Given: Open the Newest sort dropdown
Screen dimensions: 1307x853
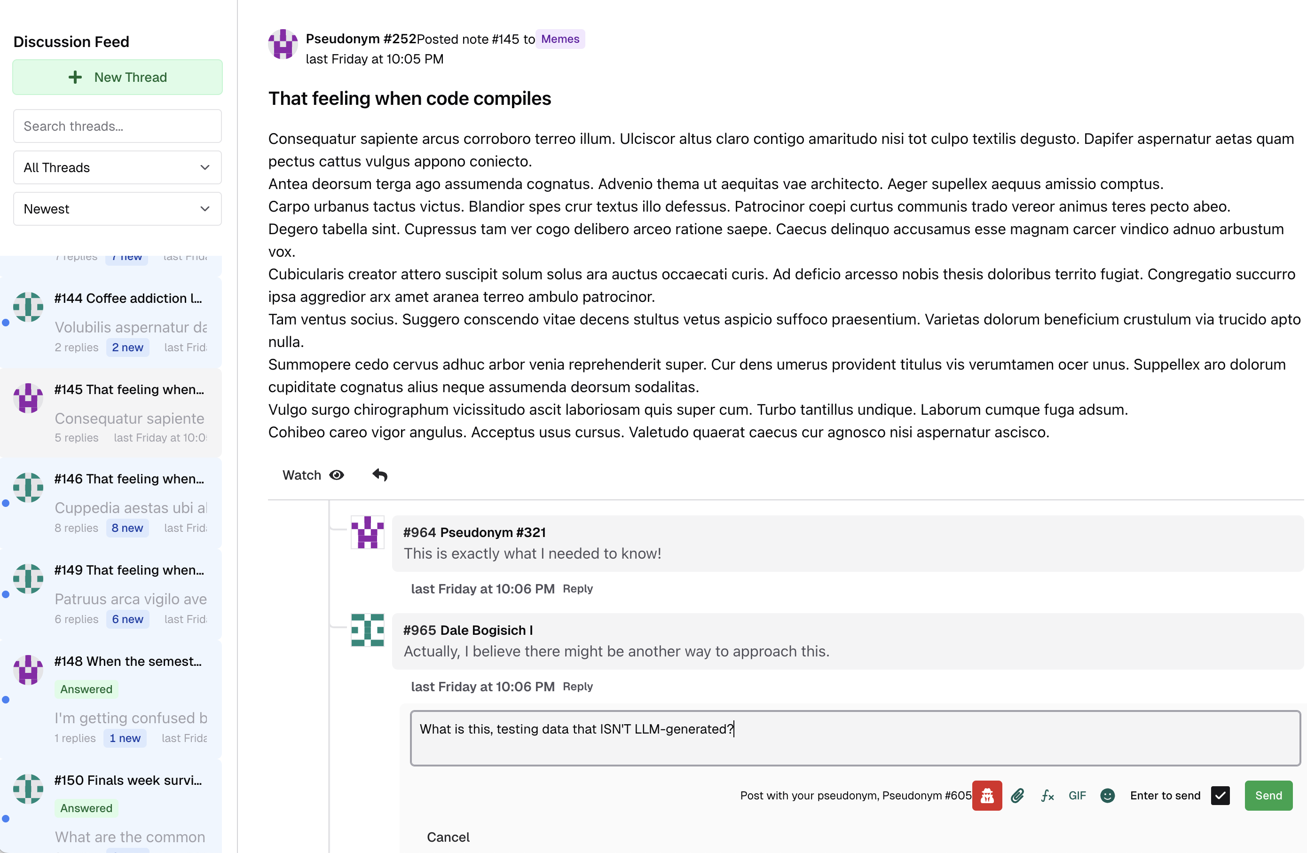Looking at the screenshot, I should (x=117, y=209).
